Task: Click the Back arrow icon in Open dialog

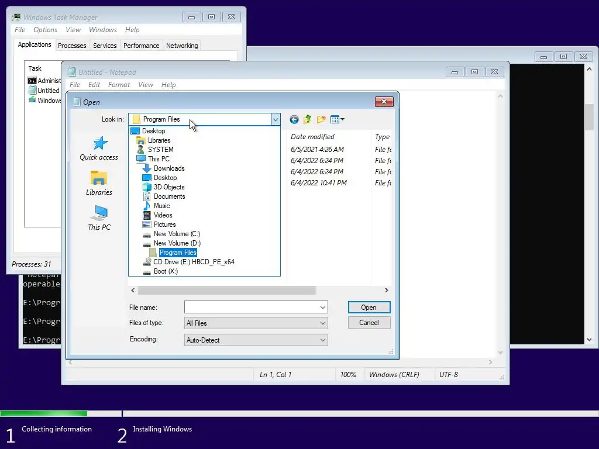Action: (x=294, y=119)
